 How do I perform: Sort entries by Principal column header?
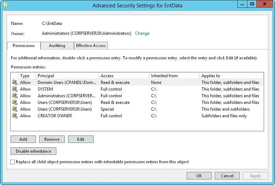(67, 76)
